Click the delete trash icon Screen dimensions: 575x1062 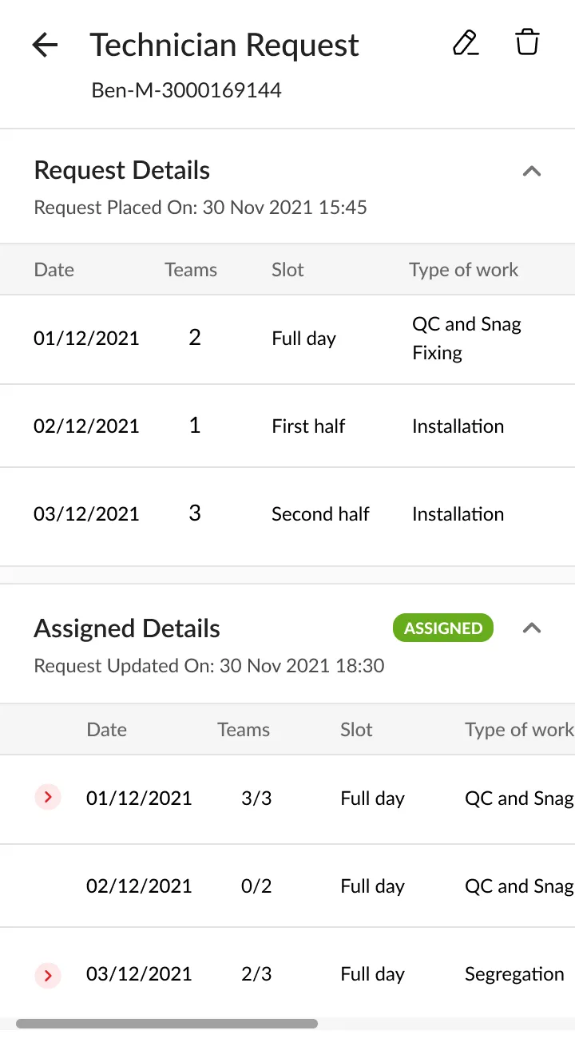527,43
